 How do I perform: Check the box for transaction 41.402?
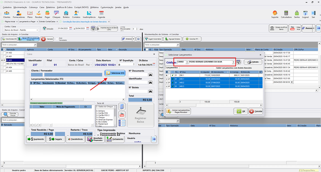coord(4,53)
